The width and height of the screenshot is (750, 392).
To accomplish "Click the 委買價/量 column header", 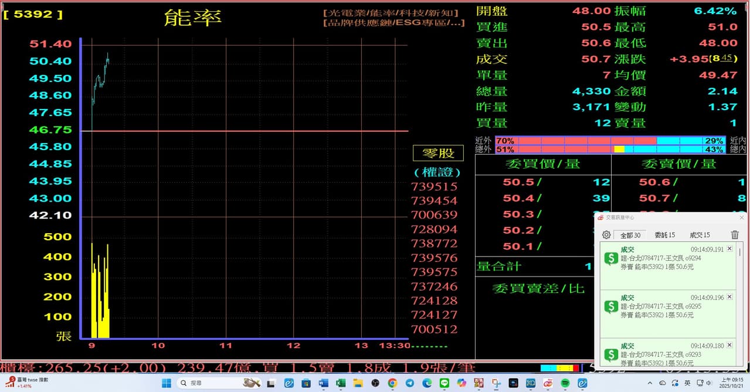I will (543, 164).
